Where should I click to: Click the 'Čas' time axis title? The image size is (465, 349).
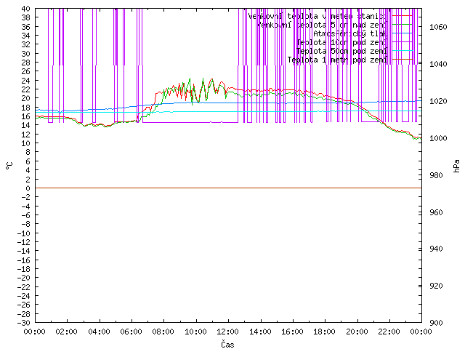point(227,344)
